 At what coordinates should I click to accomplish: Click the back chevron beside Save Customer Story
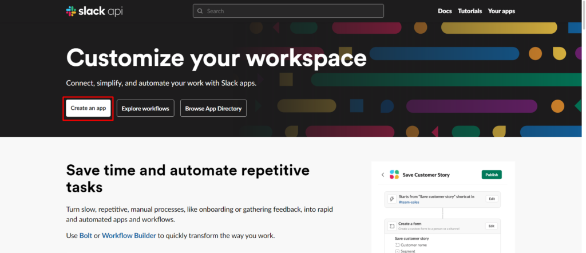coord(383,175)
